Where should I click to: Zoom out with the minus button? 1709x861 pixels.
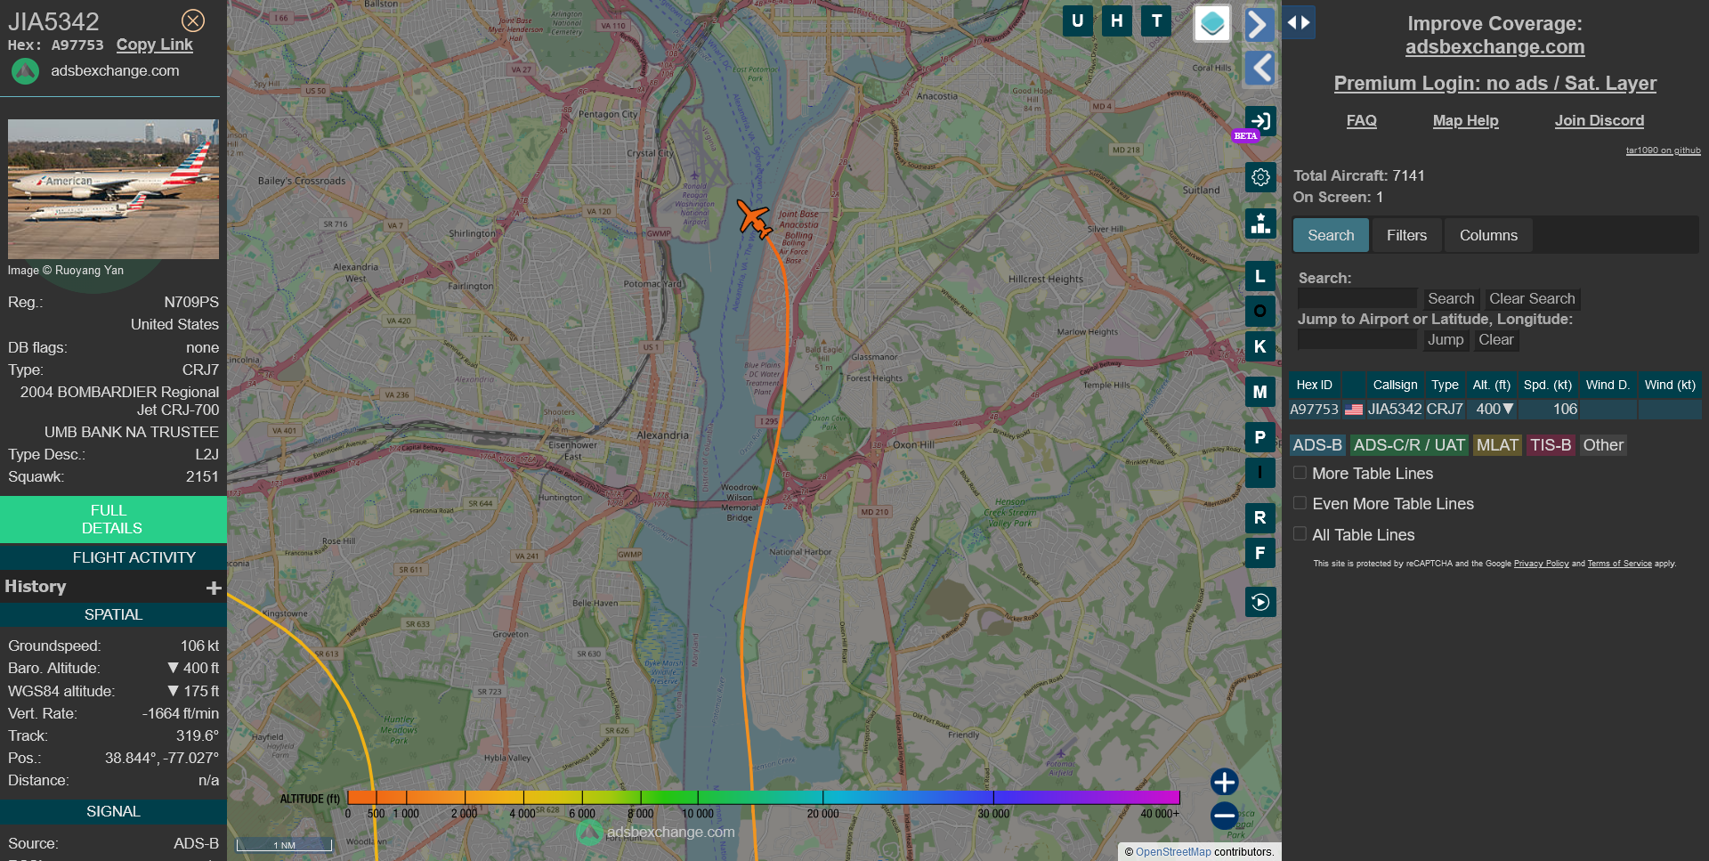1224,815
